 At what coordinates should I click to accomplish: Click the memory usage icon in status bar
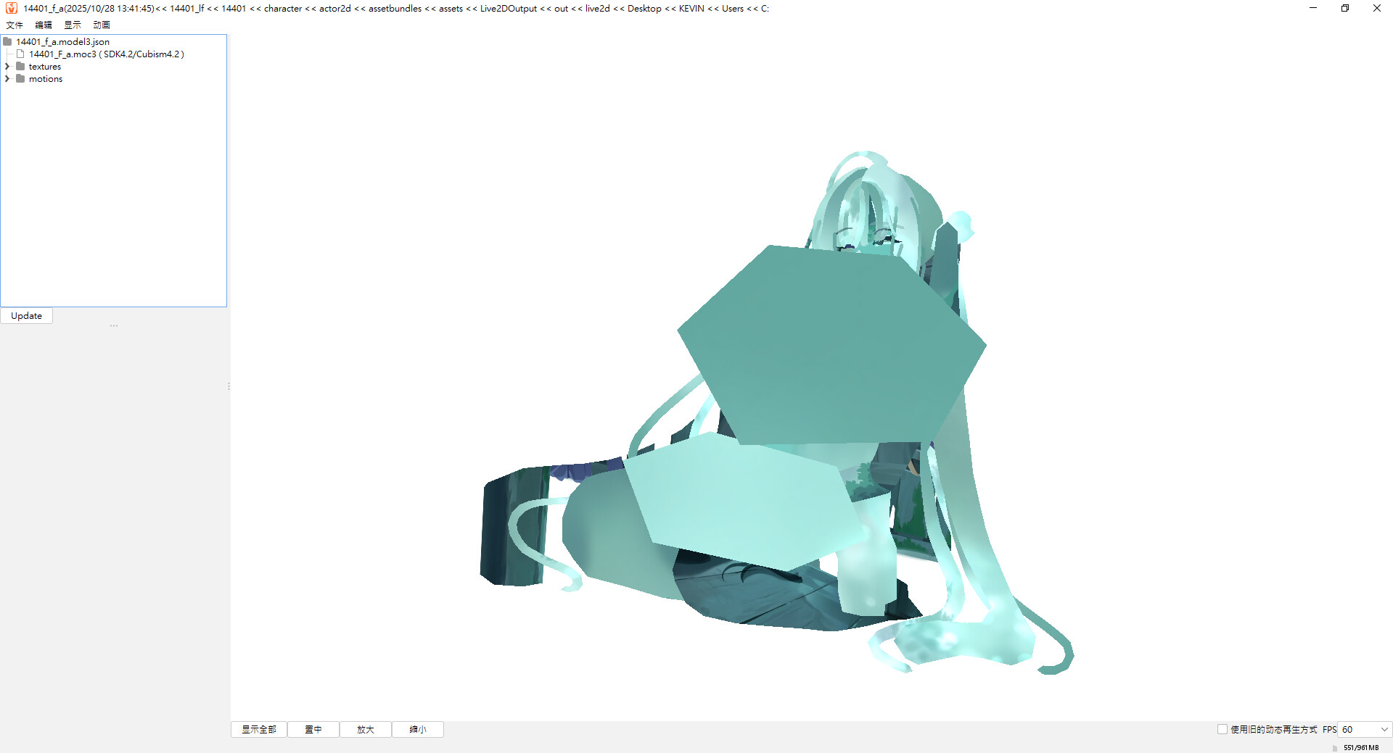(1335, 748)
